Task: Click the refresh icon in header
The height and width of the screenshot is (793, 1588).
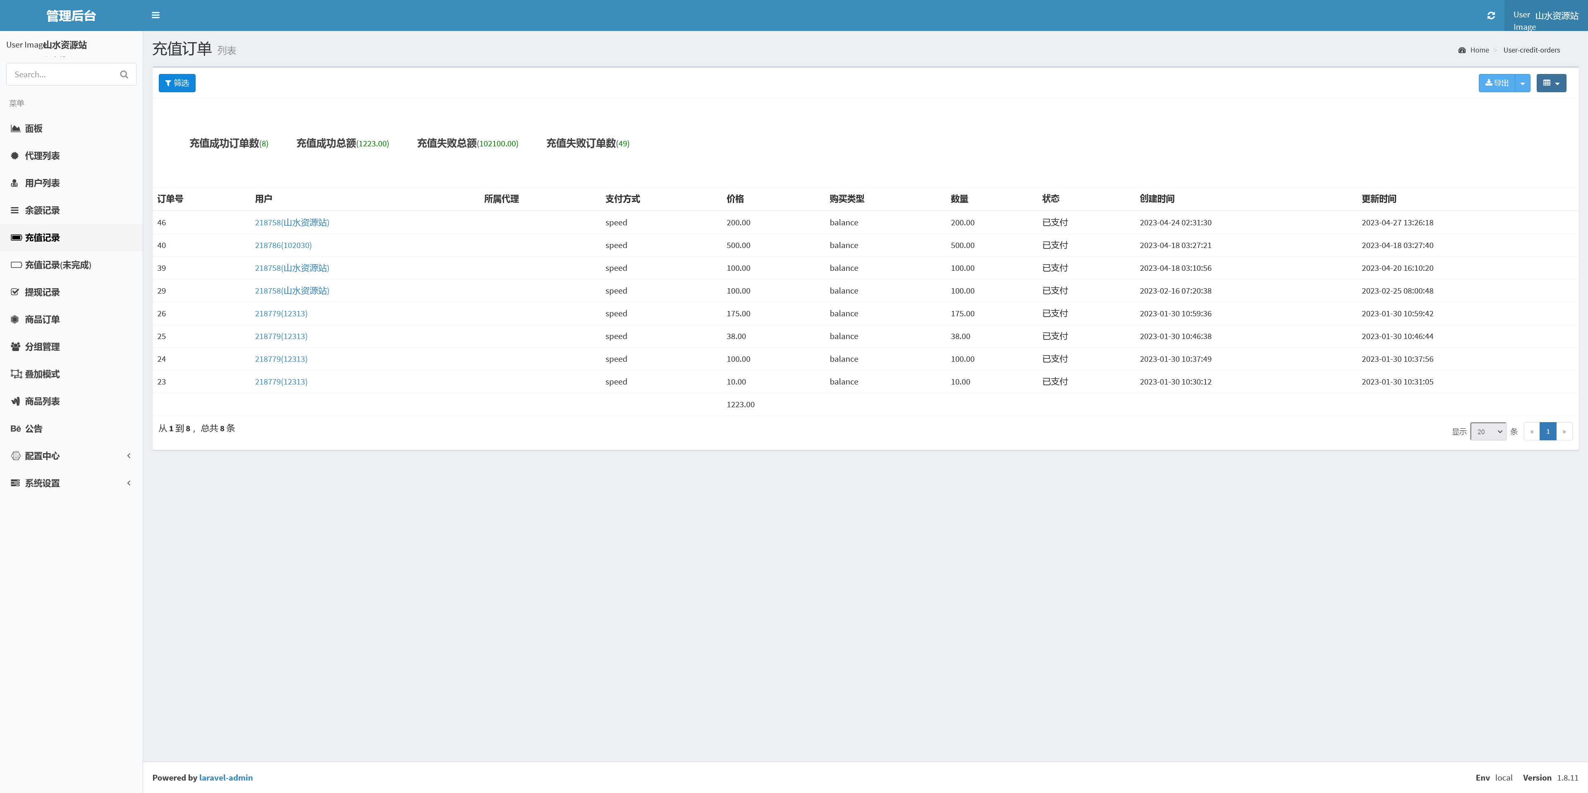Action: coord(1490,15)
